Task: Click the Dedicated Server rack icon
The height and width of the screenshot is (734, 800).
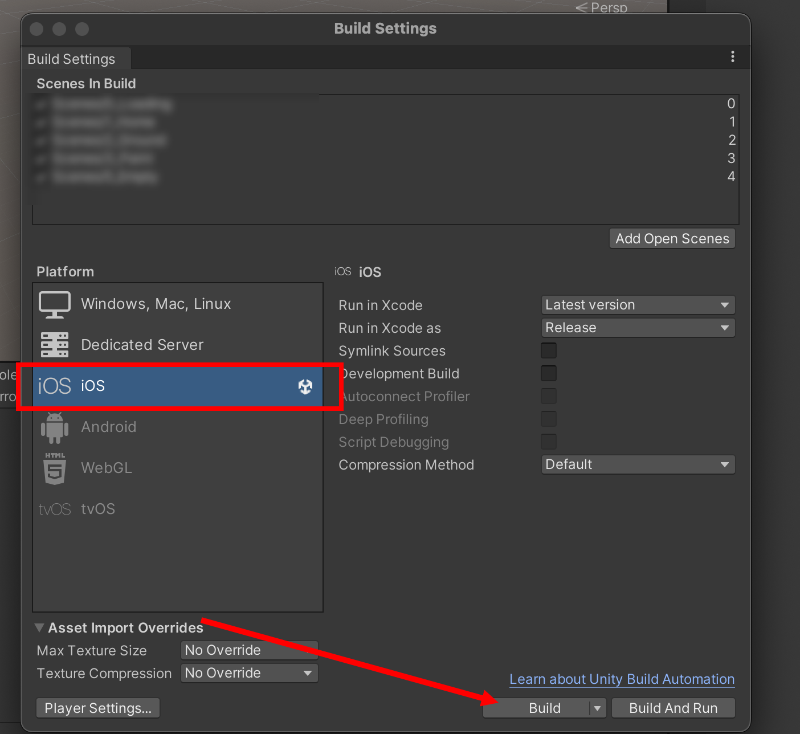Action: coord(55,345)
